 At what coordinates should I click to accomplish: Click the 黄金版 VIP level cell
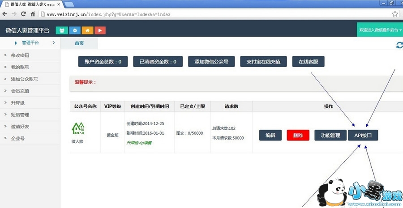click(x=112, y=136)
